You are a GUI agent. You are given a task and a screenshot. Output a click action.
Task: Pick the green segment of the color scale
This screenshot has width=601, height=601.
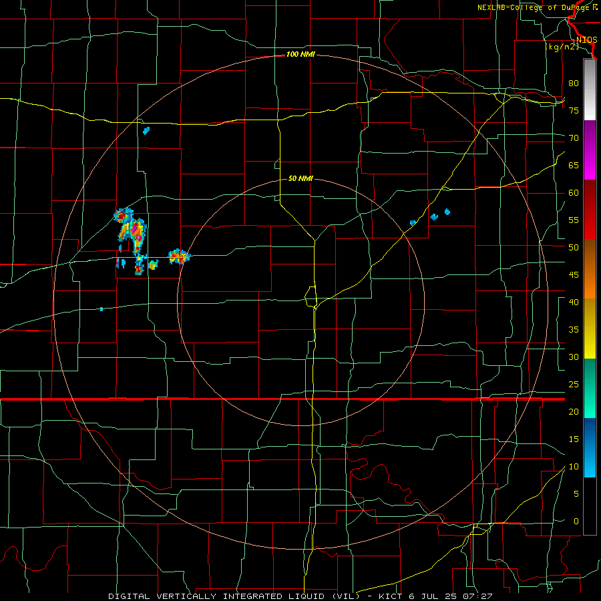[590, 388]
